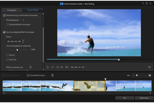Confirm with the OK button
Image resolution: width=154 pixels, height=103 pixels.
[125, 98]
